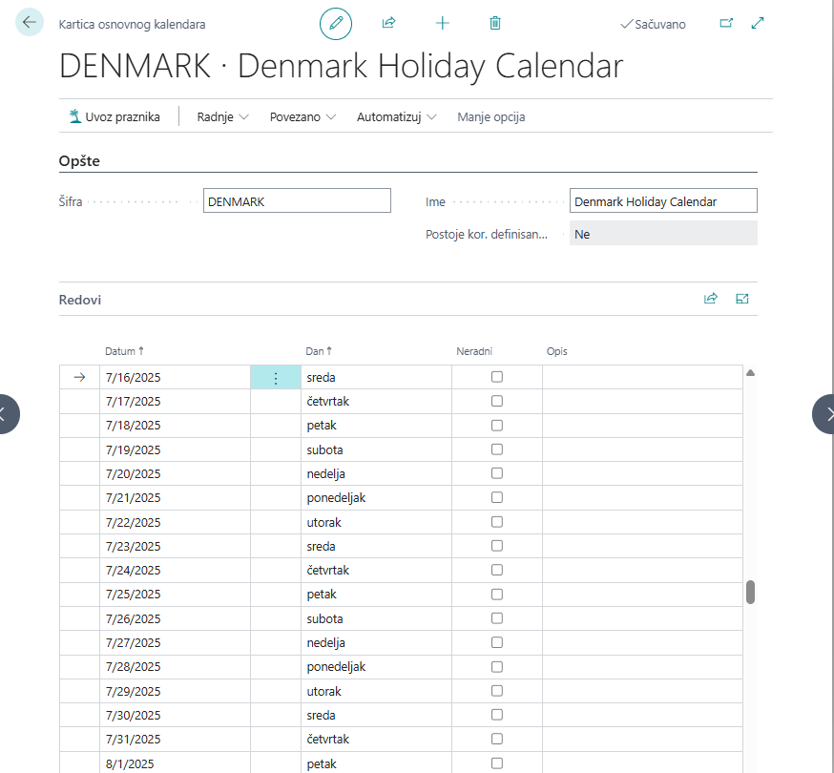Click the share icon in header
The image size is (834, 773).
pyautogui.click(x=388, y=23)
